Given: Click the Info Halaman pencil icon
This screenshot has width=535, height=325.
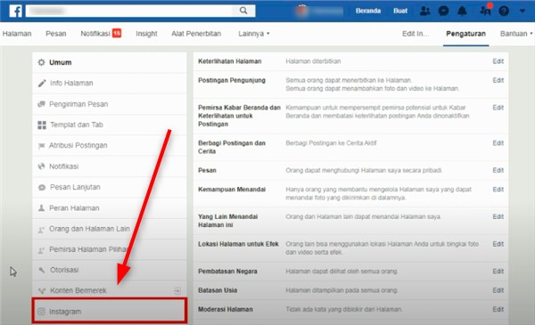Looking at the screenshot, I should pyautogui.click(x=42, y=83).
